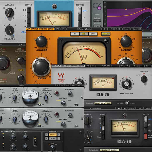Select GR meter mode on Hybrid Line
The width and height of the screenshot is (152, 152).
84,34
